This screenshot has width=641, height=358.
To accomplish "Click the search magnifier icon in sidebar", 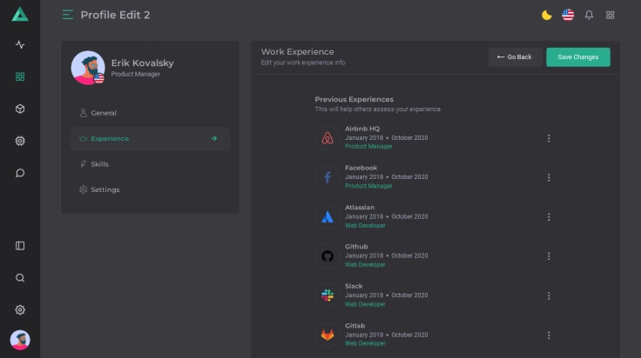I will pyautogui.click(x=20, y=278).
